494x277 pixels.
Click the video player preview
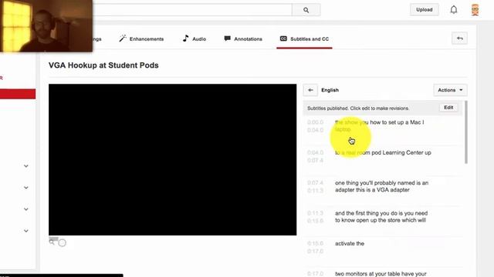[x=172, y=159]
